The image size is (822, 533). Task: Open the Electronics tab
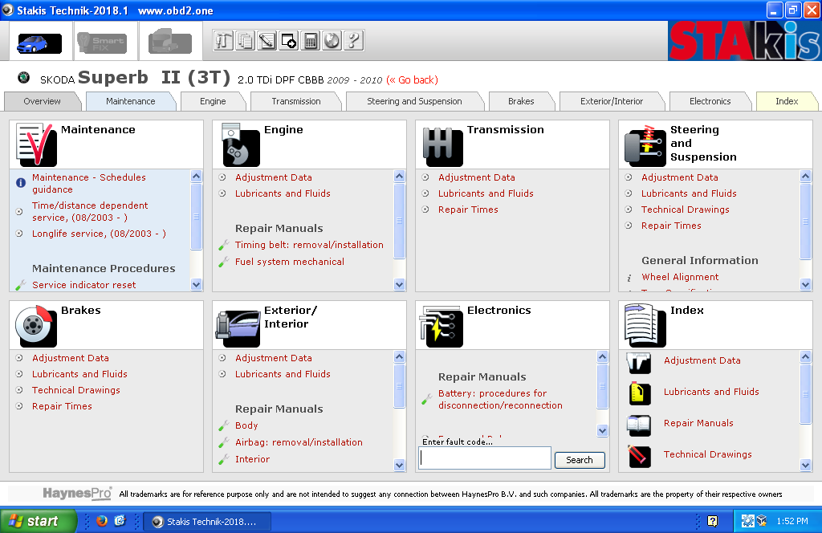coord(710,101)
